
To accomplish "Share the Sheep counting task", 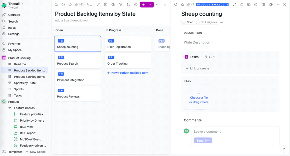I will pos(242,4).
